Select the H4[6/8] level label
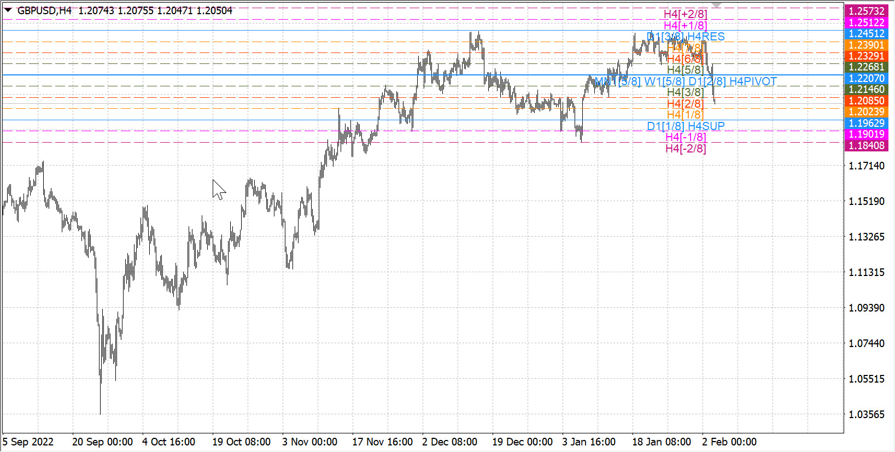Viewport: 895px width, 452px height. [686, 59]
